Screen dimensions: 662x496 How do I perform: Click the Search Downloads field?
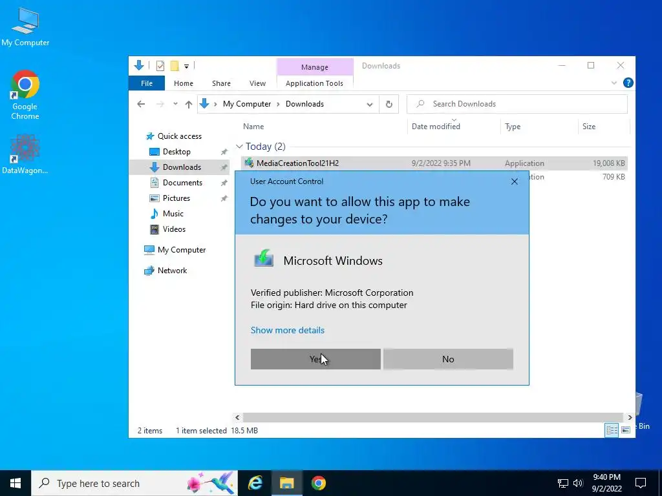pyautogui.click(x=517, y=104)
